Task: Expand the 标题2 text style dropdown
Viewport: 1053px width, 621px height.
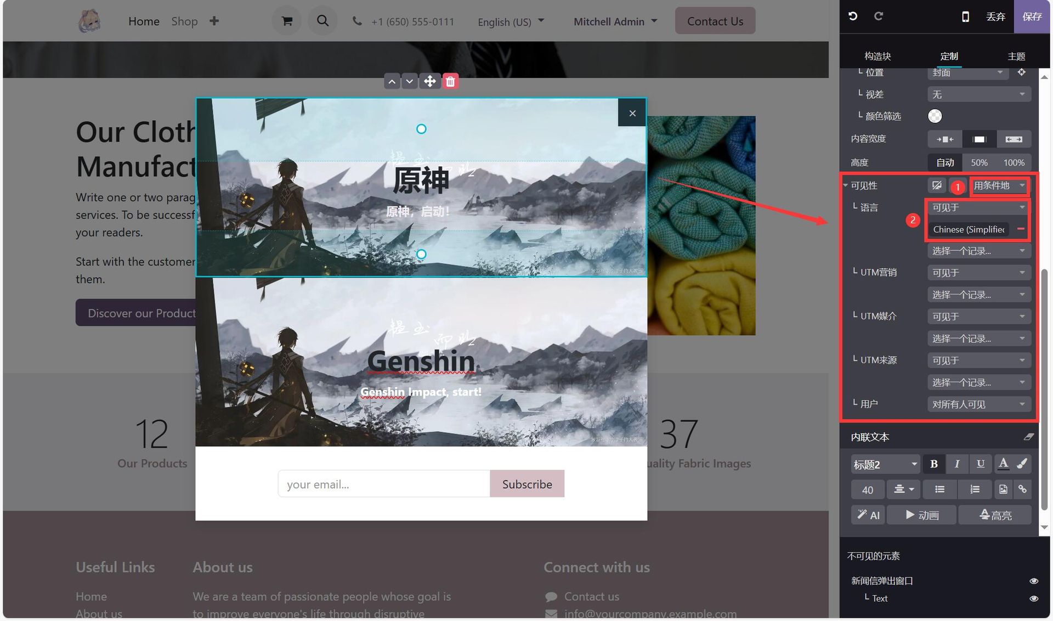Action: click(x=885, y=464)
